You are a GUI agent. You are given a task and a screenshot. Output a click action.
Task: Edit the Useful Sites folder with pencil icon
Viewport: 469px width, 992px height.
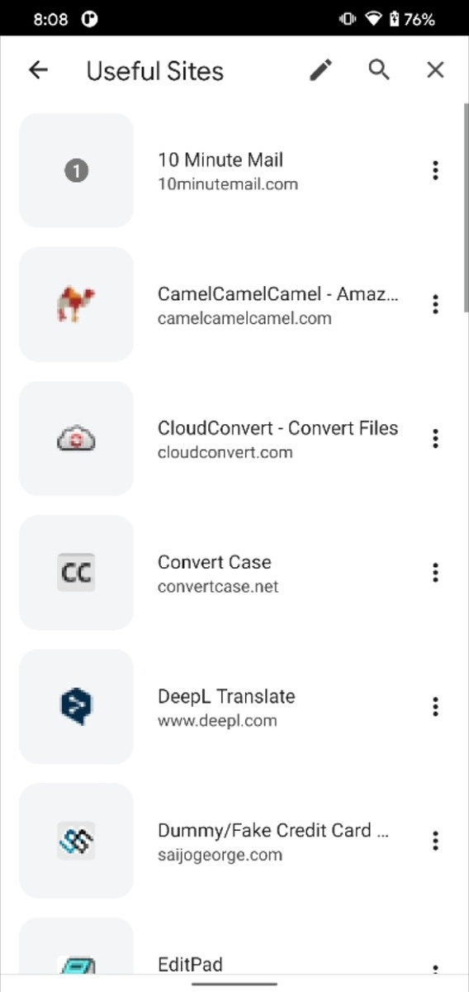pyautogui.click(x=321, y=70)
